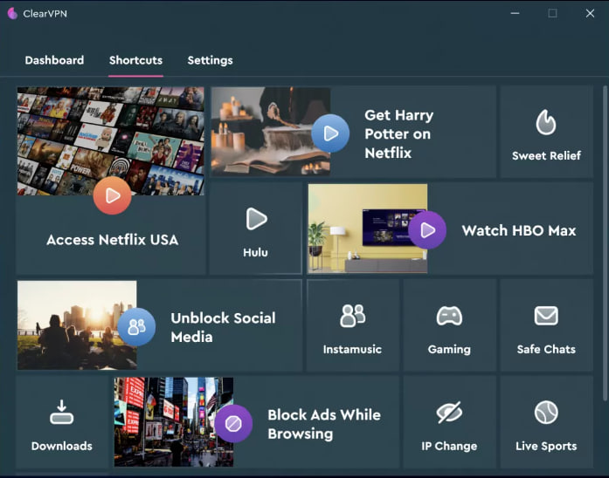Close the ClearVPN window

tap(590, 13)
